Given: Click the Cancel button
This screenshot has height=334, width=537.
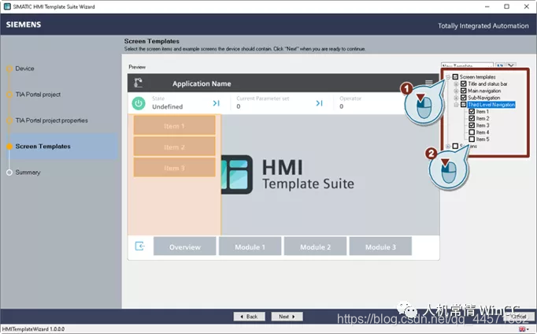Looking at the screenshot, I should 519,317.
